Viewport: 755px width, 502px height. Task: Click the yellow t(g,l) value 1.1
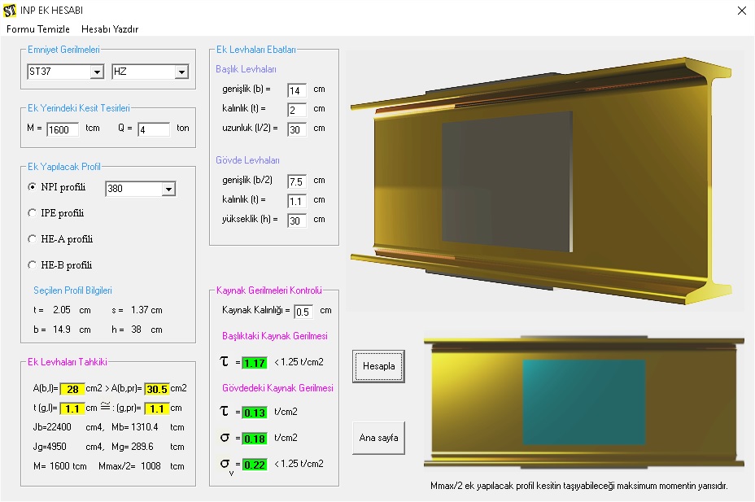tap(72, 408)
